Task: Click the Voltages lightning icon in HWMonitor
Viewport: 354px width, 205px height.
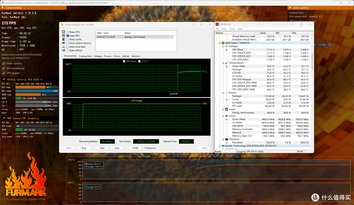Action: (x=226, y=46)
